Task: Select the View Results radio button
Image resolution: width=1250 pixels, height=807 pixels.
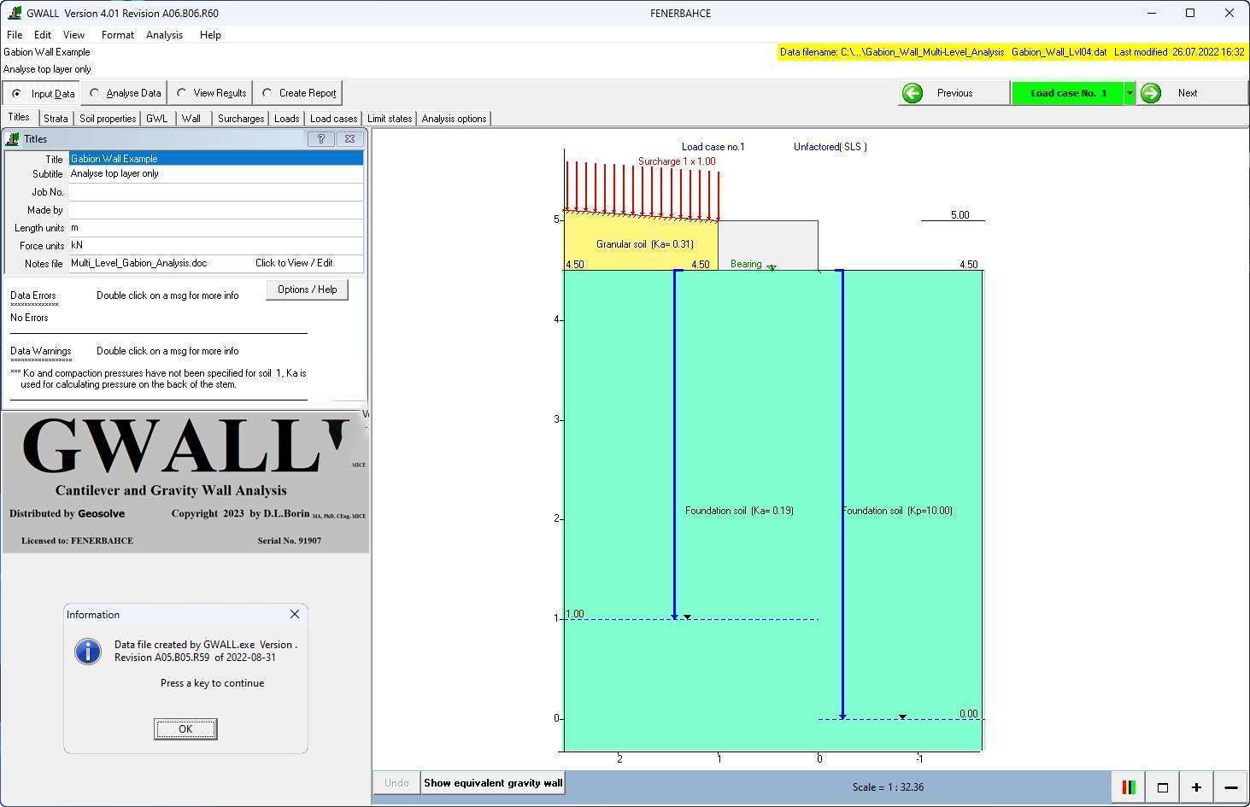Action: click(x=181, y=93)
